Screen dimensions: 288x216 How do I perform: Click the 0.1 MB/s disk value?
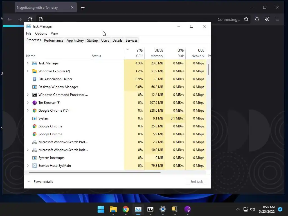pyautogui.click(x=175, y=118)
